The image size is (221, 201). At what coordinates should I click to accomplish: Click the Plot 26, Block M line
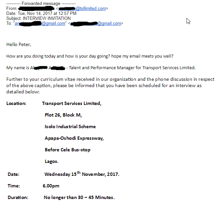(63, 115)
